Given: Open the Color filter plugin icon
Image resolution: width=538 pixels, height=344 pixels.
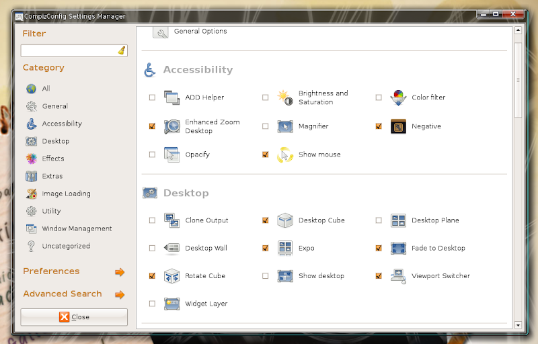Looking at the screenshot, I should (x=398, y=97).
